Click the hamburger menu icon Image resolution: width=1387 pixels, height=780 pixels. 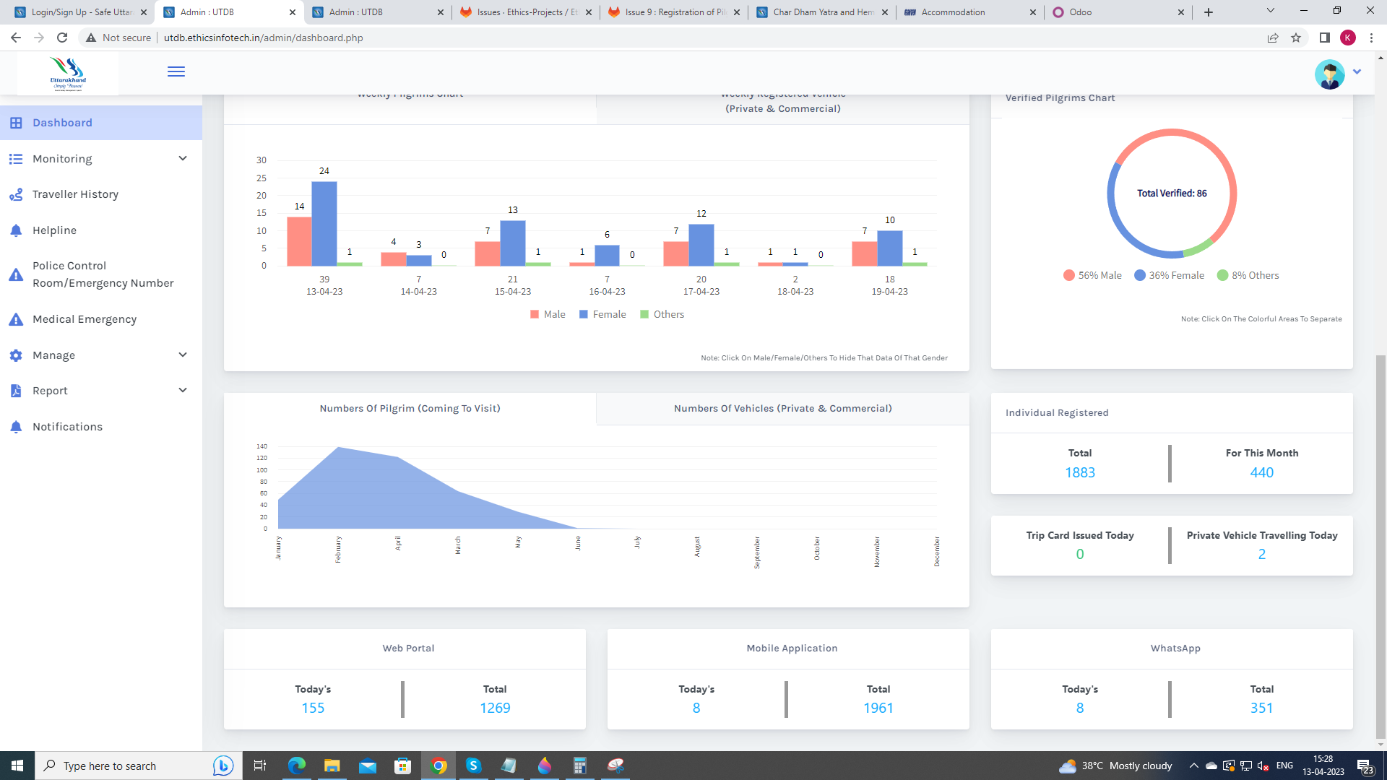click(176, 71)
